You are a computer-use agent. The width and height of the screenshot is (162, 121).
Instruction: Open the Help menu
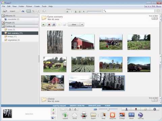pos(51,6)
